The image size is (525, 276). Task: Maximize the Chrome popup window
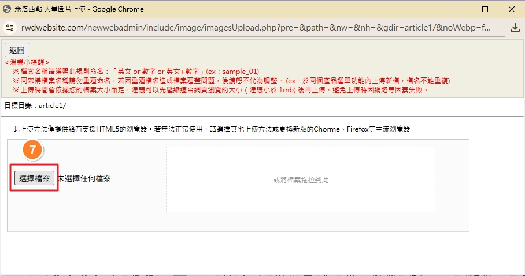pyautogui.click(x=485, y=9)
